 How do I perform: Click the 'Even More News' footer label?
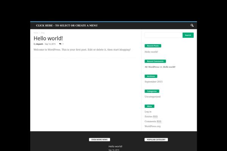[100, 140]
